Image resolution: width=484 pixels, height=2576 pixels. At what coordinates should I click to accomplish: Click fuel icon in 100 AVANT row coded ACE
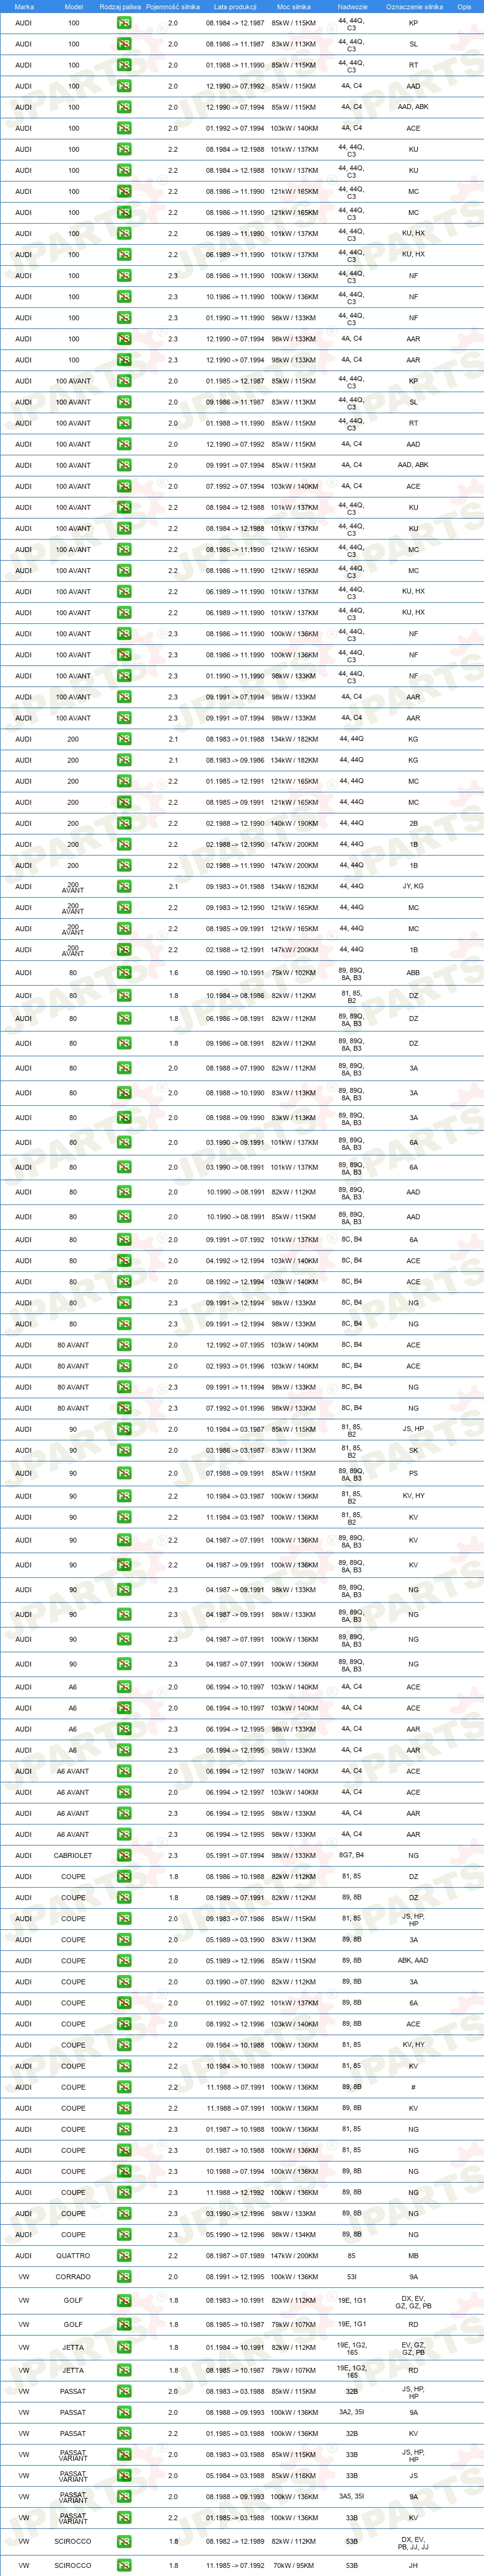click(124, 486)
